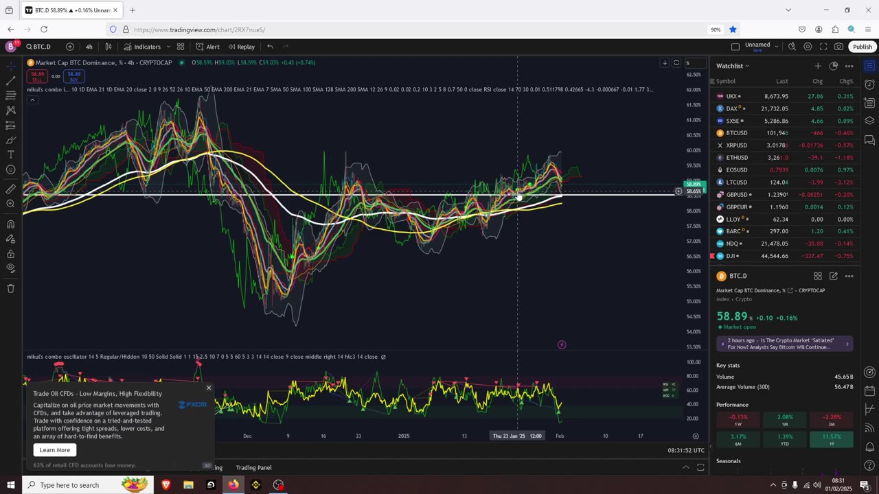Click the Windows taskbar search box

86,485
